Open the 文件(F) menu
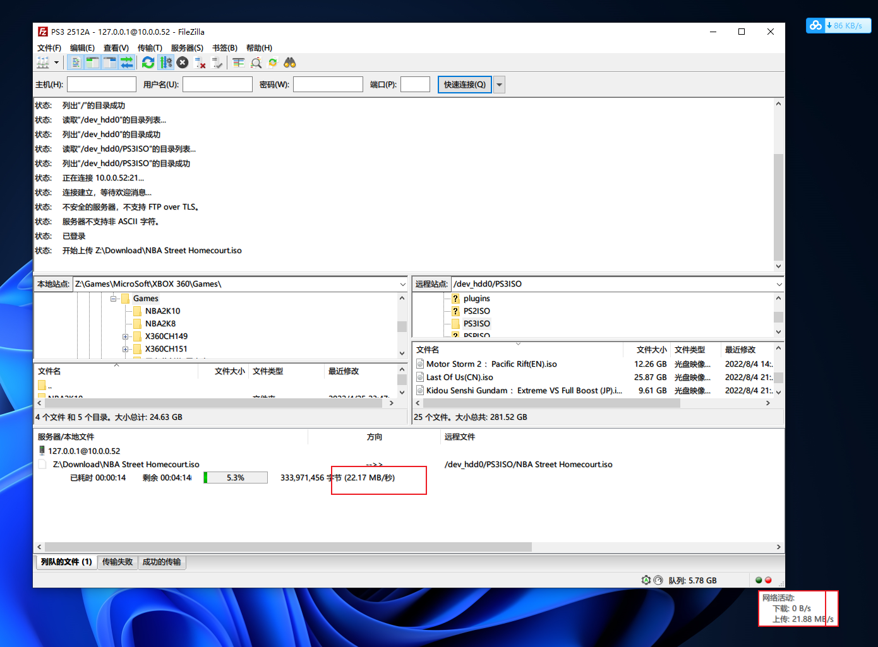 [49, 48]
